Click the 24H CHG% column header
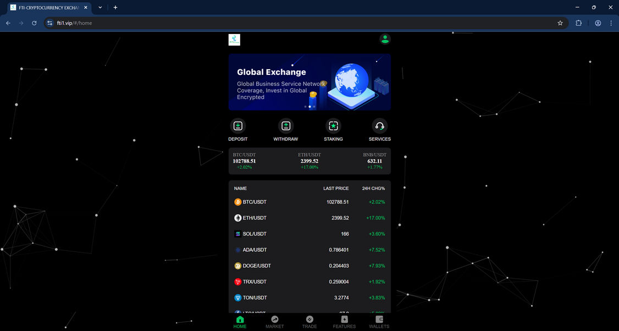Screen dimensions: 619x331 [373, 189]
